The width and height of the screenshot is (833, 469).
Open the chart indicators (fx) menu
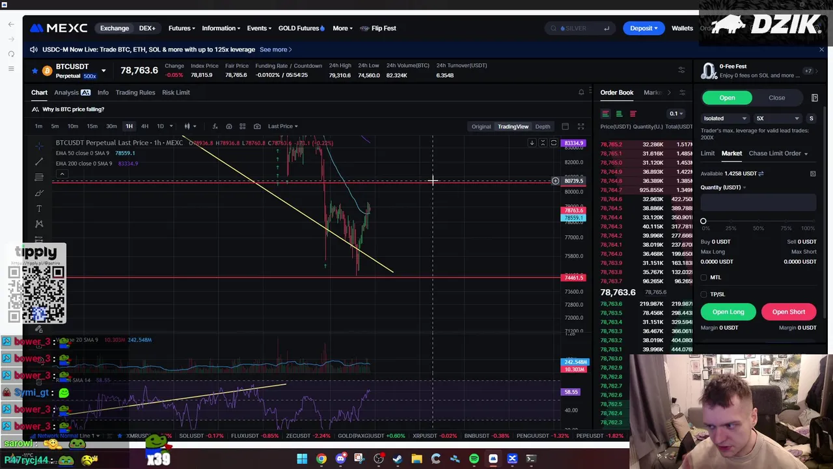click(x=215, y=126)
